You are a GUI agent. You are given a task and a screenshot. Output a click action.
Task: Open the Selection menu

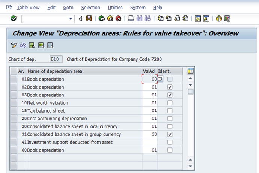[90, 8]
